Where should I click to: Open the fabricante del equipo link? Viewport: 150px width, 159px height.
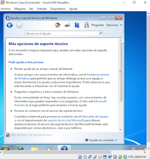click(x=95, y=116)
